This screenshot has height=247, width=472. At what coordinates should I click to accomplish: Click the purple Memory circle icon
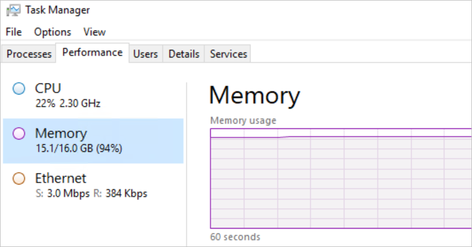[19, 133]
